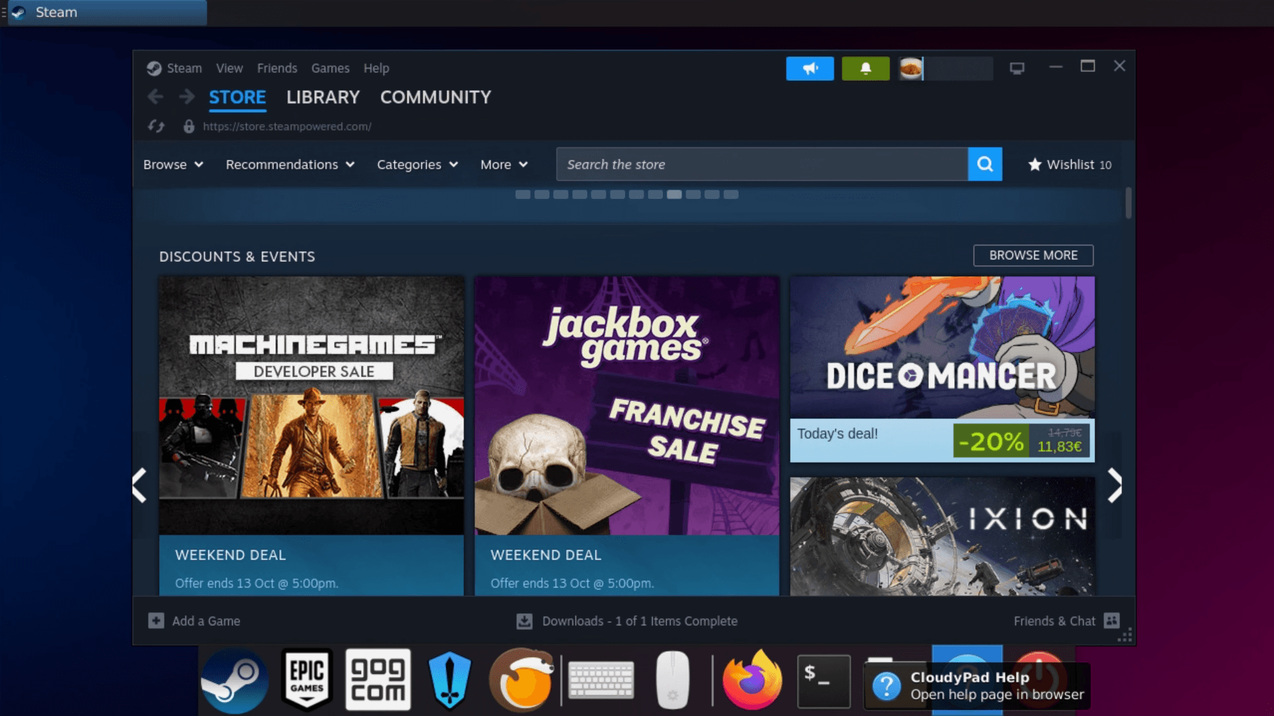Click the Search the store field
1274x716 pixels.
[x=761, y=164]
